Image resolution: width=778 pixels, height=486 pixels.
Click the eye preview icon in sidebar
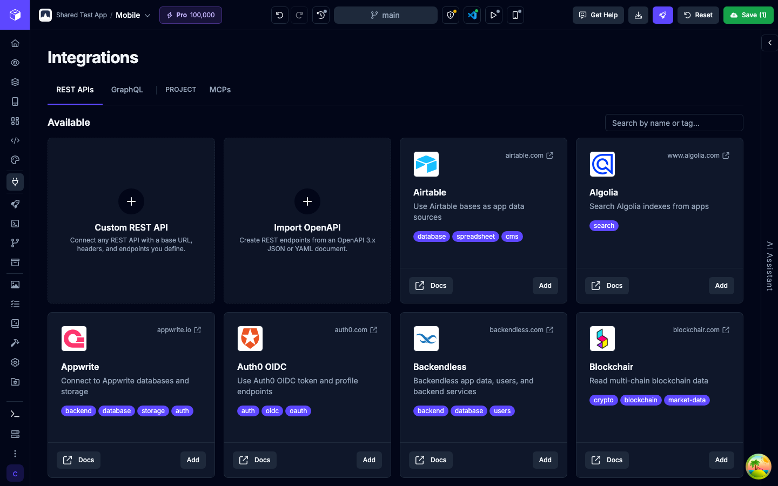pyautogui.click(x=15, y=63)
